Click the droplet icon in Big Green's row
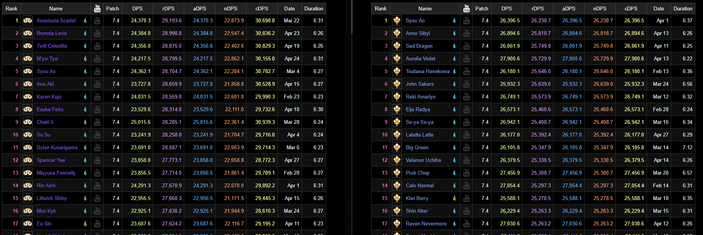This screenshot has width=703, height=235. pos(455,147)
